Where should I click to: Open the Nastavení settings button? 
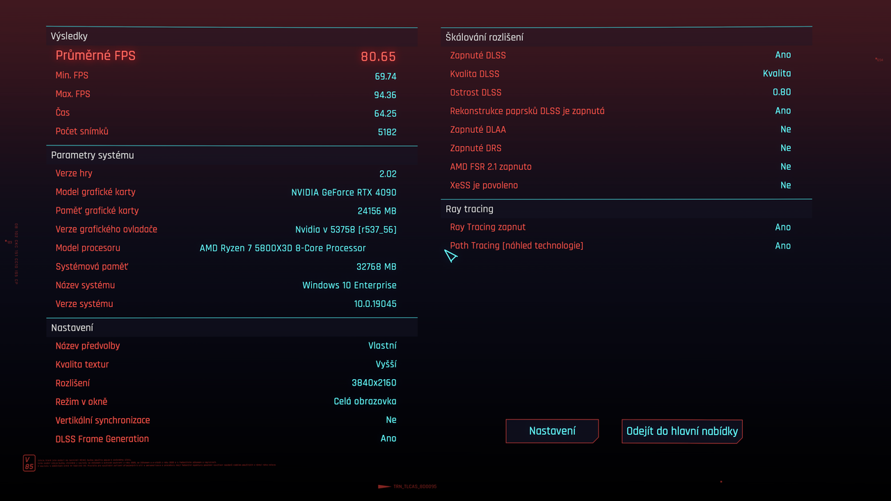[552, 431]
